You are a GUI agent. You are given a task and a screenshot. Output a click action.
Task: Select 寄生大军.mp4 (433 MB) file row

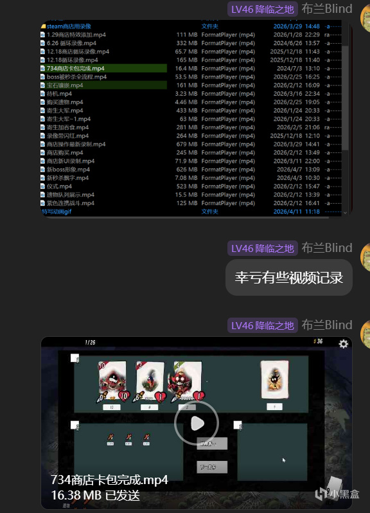pos(191,111)
